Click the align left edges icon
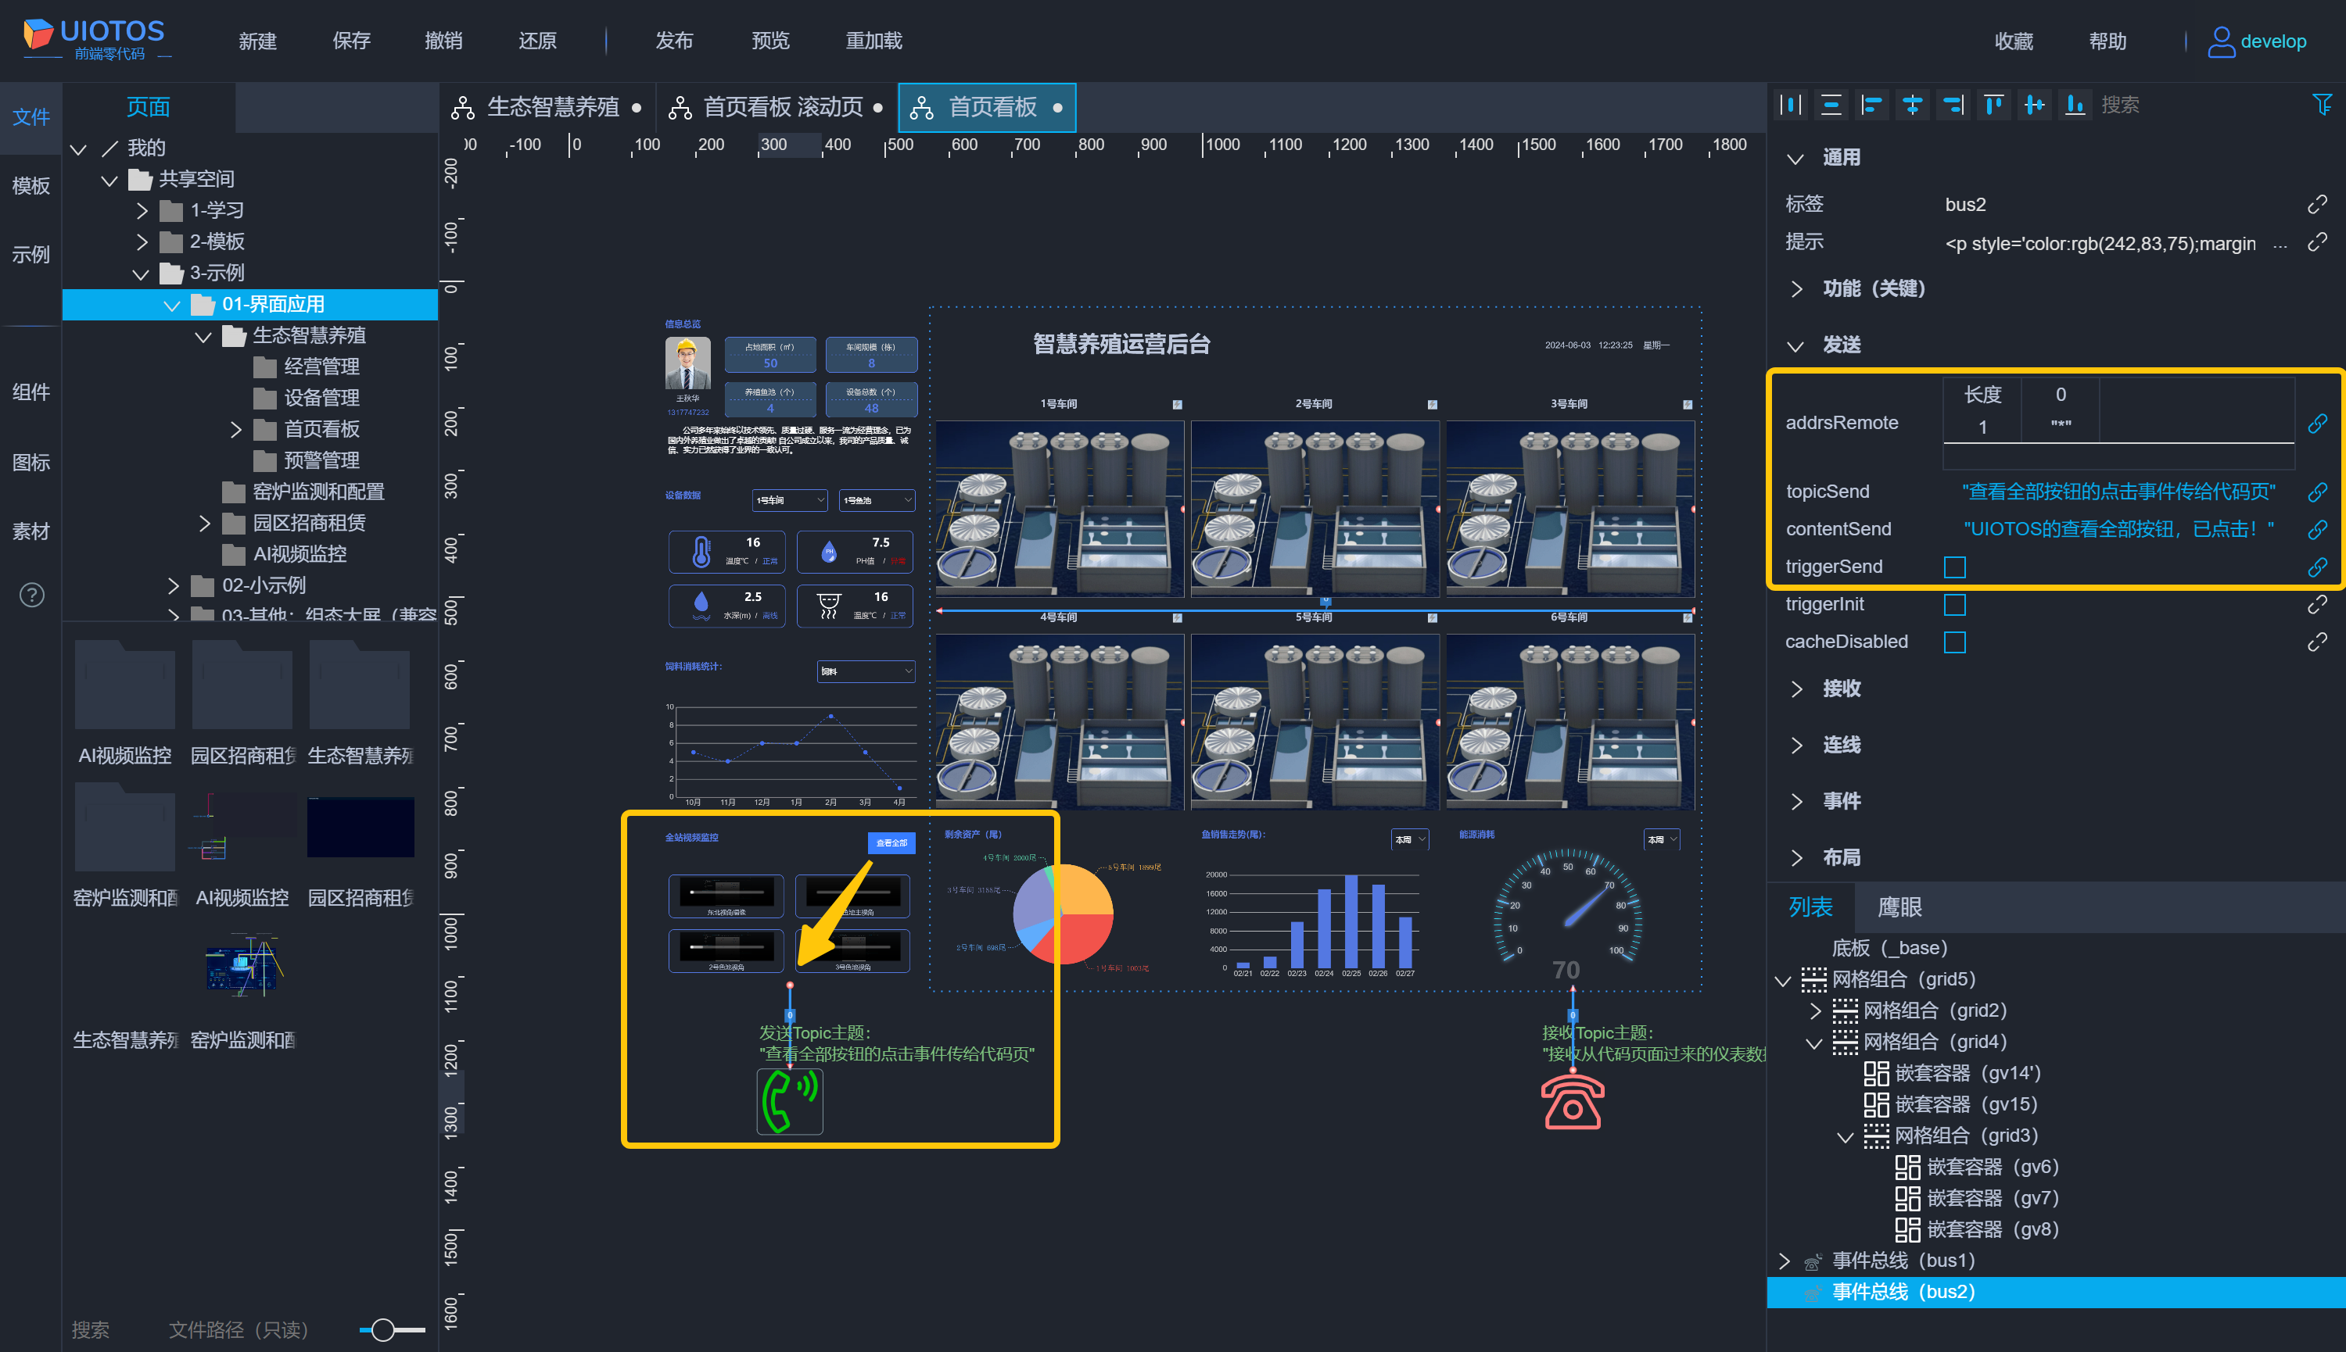This screenshot has width=2346, height=1352. click(x=1871, y=105)
